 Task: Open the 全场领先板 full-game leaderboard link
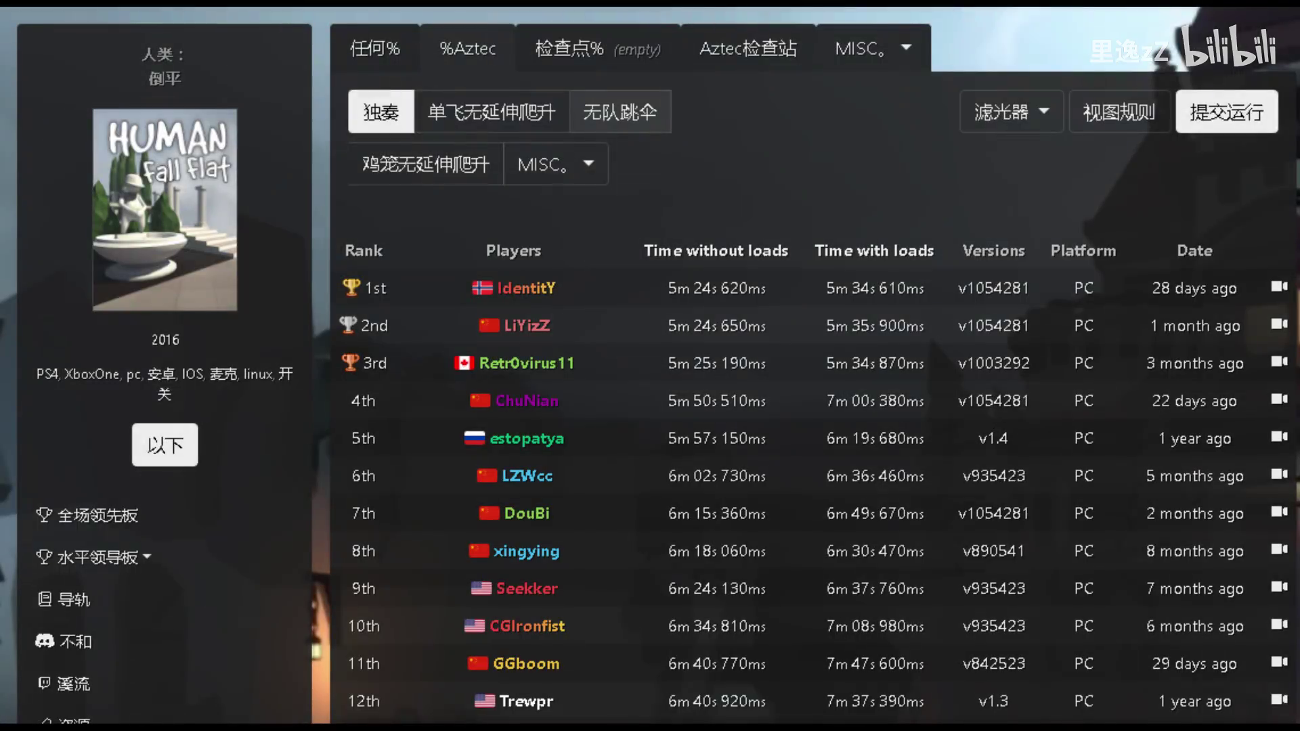pos(97,515)
